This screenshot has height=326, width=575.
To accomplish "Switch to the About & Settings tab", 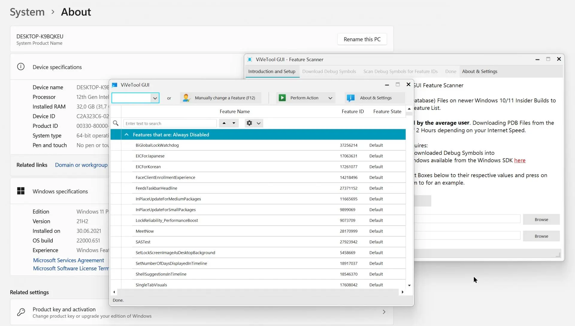I will coord(479,71).
